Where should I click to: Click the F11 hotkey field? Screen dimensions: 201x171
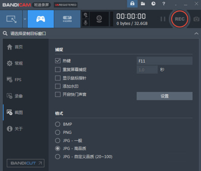coord(164,61)
